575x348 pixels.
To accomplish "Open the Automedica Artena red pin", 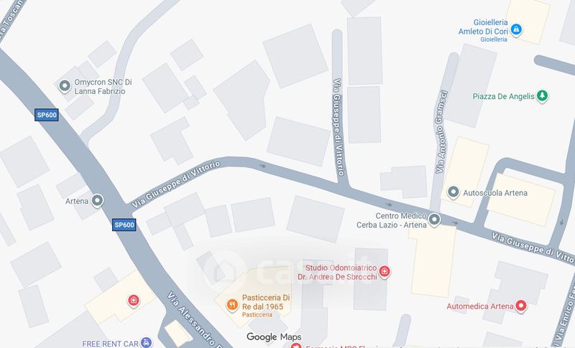I will pyautogui.click(x=520, y=306).
